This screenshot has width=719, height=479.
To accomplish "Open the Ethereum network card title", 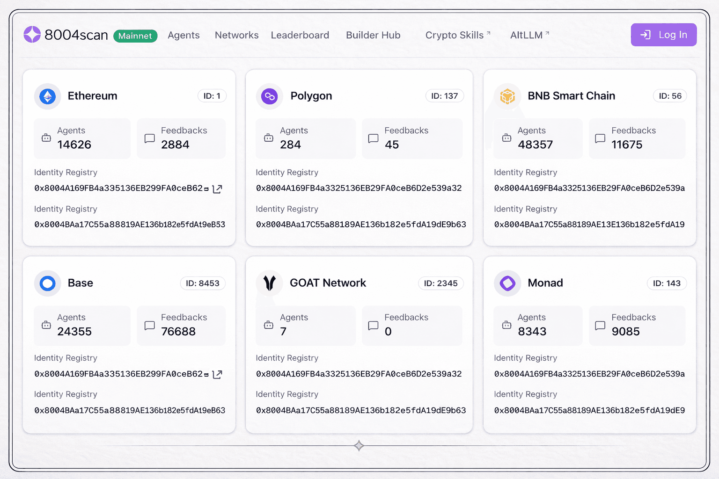I will pos(93,96).
